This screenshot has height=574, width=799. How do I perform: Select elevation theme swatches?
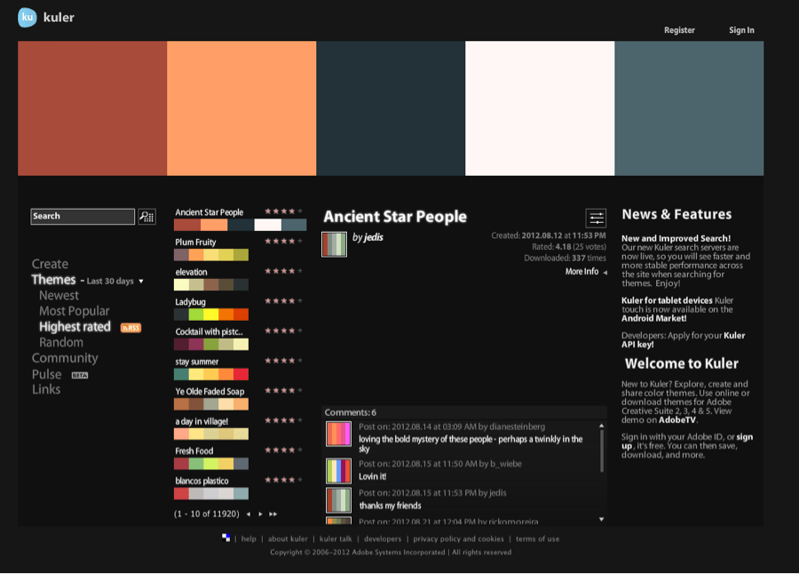click(211, 284)
